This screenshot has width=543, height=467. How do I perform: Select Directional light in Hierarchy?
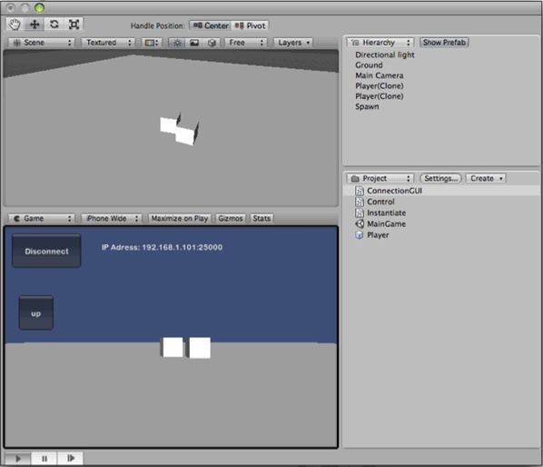coord(385,55)
